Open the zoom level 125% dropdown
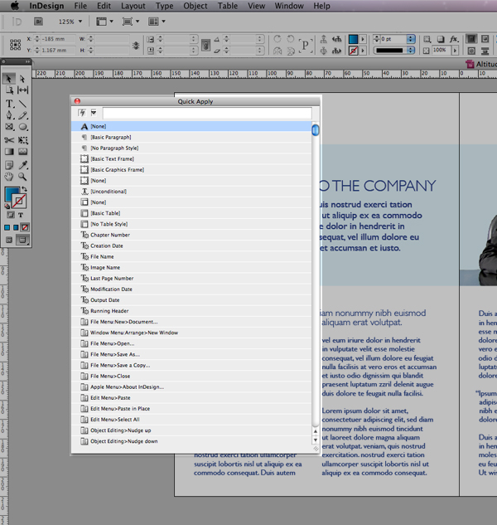The width and height of the screenshot is (497, 525). tap(80, 22)
